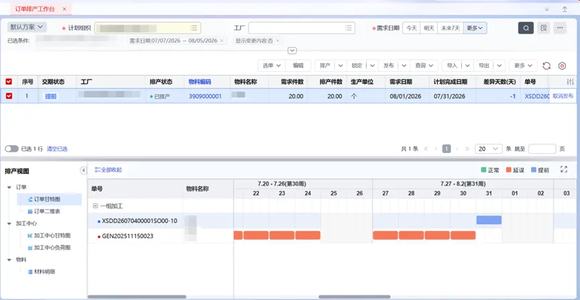Viewport: 580px width, 300px height.
Task: Select the 今天 date filter
Action: pos(412,28)
